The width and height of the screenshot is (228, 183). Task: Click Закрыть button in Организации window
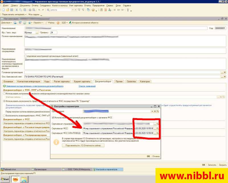223,165
